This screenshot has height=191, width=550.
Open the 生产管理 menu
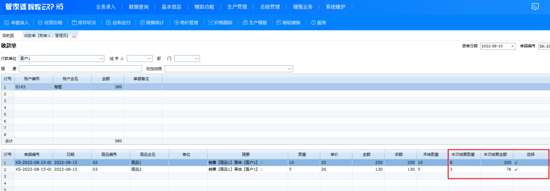coord(237,7)
